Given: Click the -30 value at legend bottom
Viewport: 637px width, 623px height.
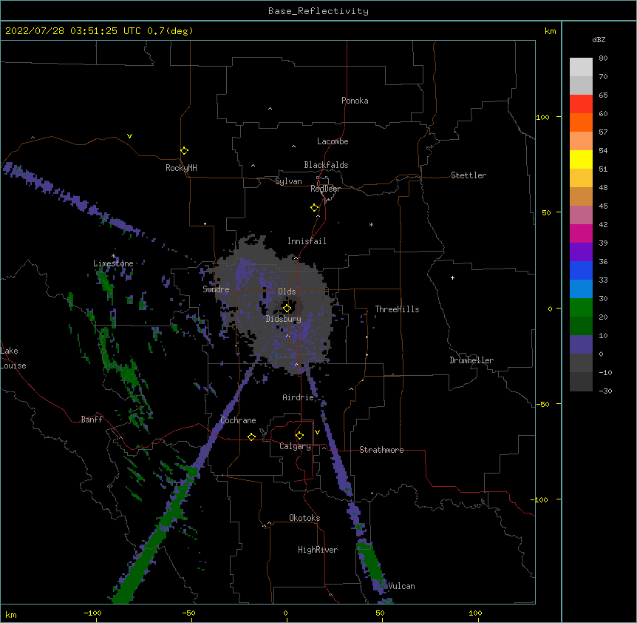Looking at the screenshot, I should (x=605, y=391).
